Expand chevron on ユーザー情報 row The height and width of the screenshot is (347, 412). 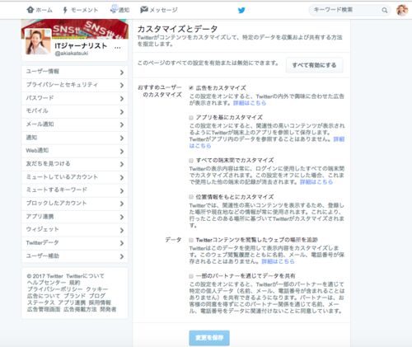(122, 73)
